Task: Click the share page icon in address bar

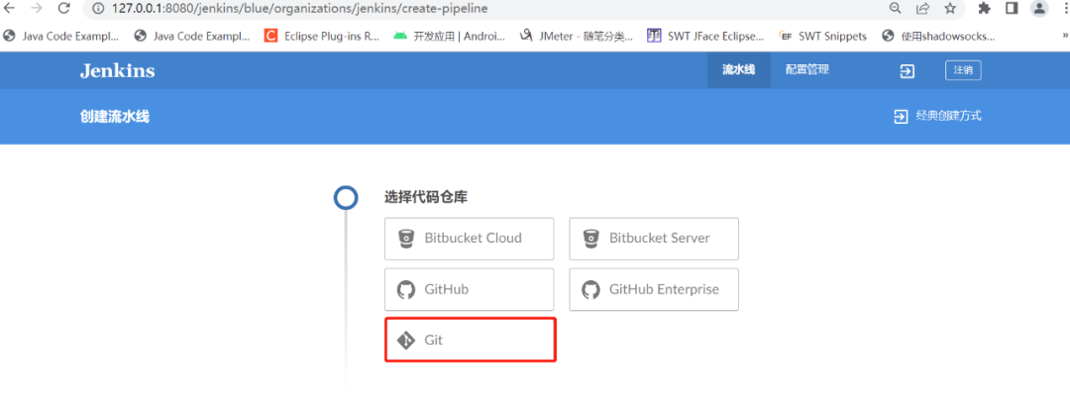Action: [922, 8]
